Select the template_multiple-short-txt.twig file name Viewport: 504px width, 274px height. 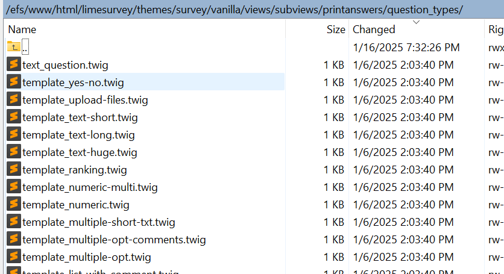coord(99,222)
